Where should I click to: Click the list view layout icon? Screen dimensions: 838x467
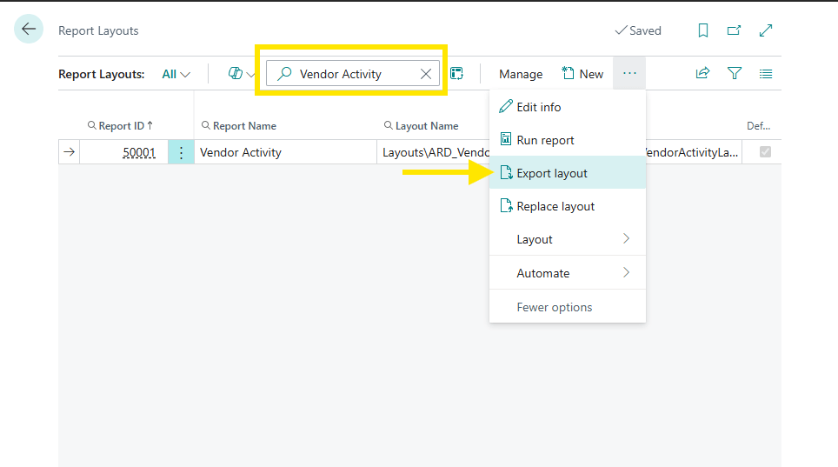(x=766, y=74)
